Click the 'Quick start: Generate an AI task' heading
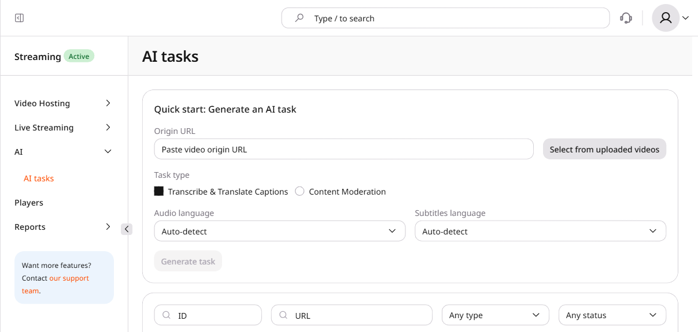This screenshot has width=698, height=332. tap(225, 109)
